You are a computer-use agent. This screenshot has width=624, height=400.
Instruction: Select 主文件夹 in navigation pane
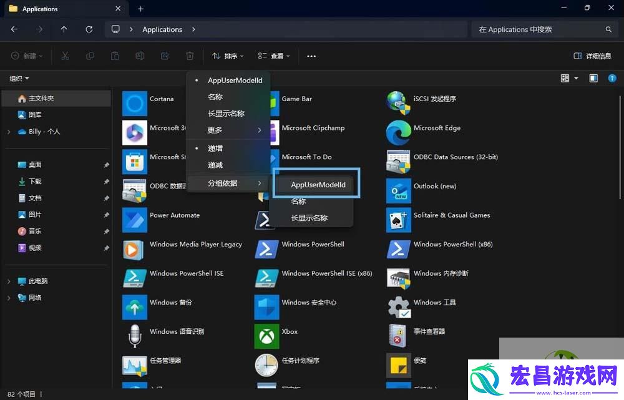(x=56, y=99)
